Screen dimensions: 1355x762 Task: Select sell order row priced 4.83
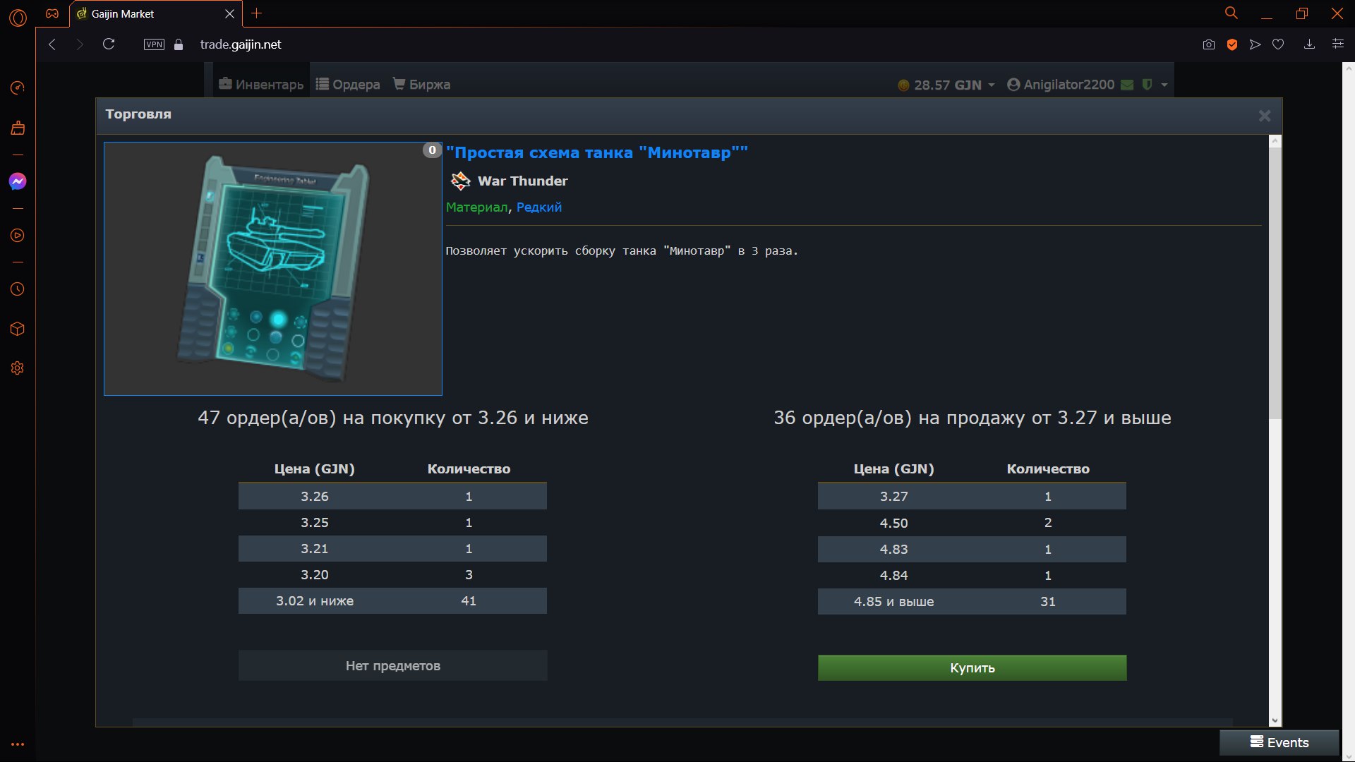[972, 550]
